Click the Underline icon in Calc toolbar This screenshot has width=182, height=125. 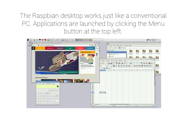click(119, 66)
